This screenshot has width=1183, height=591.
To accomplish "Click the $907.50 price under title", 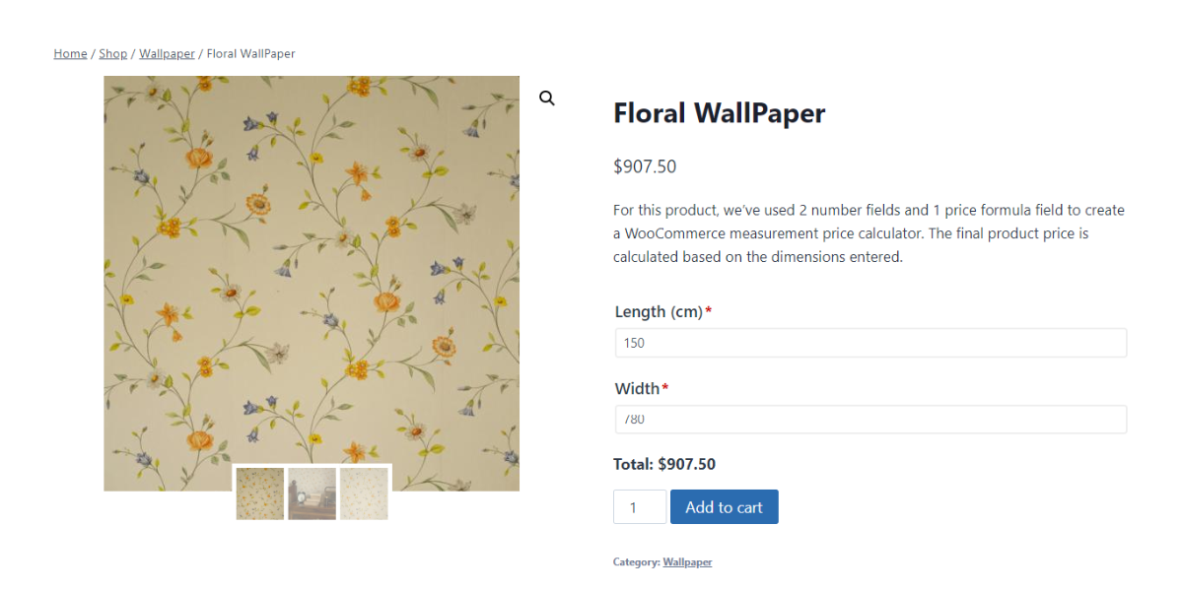I will point(645,166).
